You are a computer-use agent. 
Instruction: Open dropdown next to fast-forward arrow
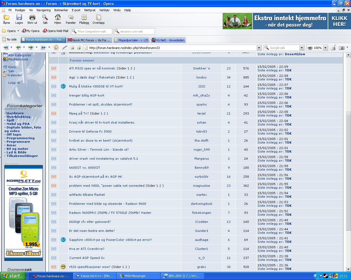(49, 48)
